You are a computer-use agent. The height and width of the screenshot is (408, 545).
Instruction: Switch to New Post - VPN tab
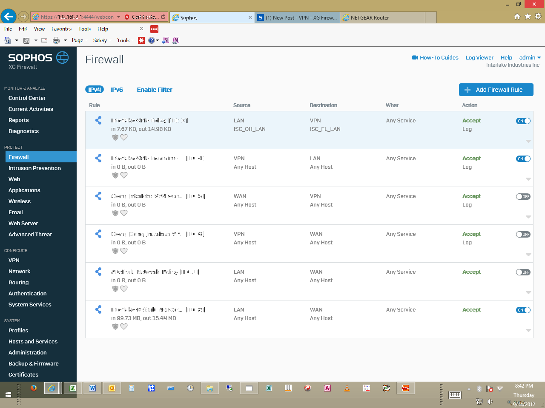[298, 17]
